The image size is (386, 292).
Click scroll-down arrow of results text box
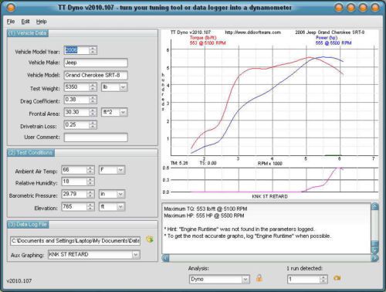tap(374, 250)
